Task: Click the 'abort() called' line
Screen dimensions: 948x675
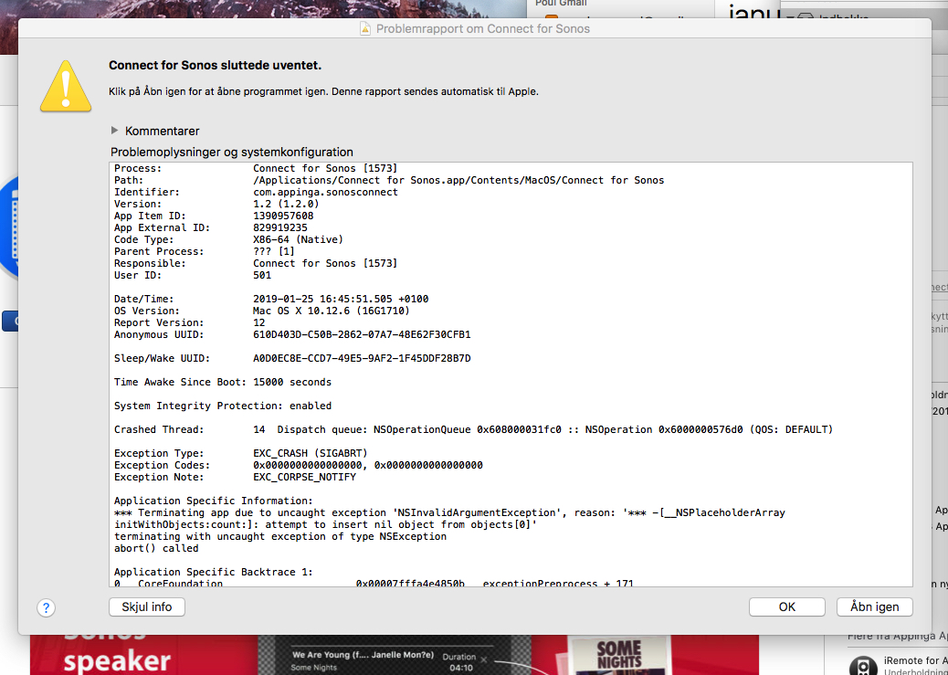Action: (156, 548)
